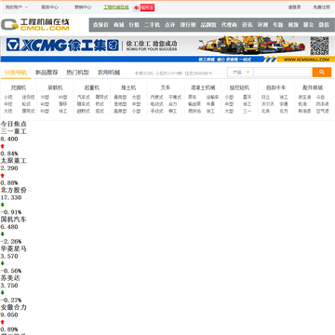This screenshot has height=335, width=335.
Task: Open 服务中心 in the top bar
Action: pos(50,7)
